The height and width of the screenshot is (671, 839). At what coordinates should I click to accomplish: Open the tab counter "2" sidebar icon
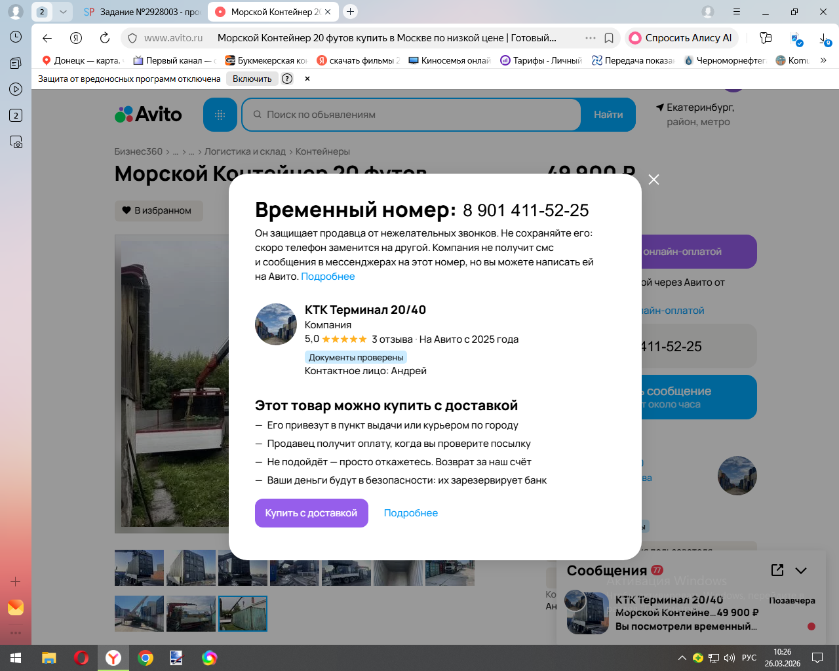tap(16, 115)
